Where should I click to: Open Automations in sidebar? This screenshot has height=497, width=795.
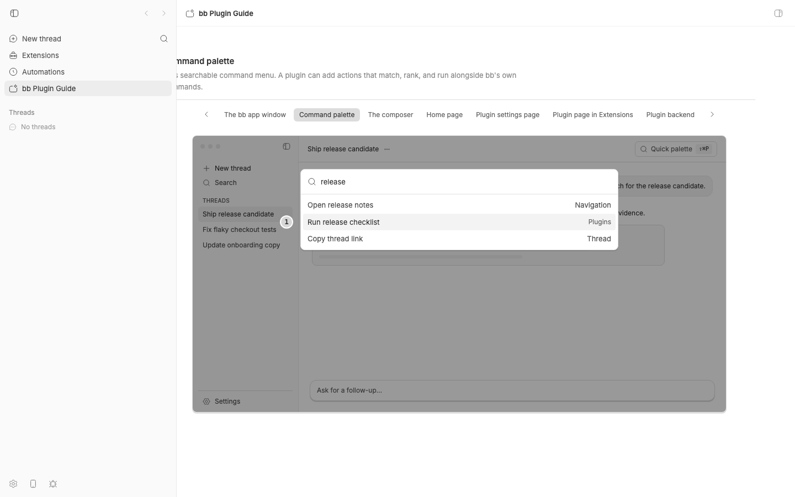[x=88, y=72]
